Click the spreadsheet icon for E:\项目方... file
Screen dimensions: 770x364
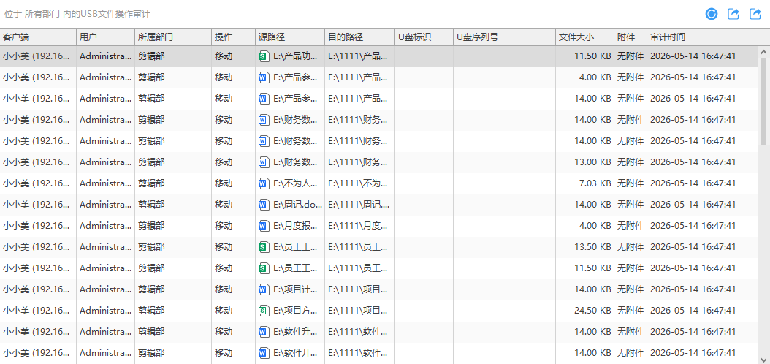click(264, 310)
